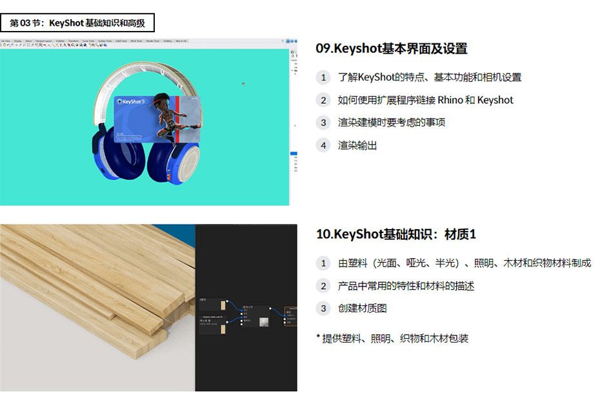Open the Visibility toolbar tab
Screen dimensions: 600x400
(60, 41)
